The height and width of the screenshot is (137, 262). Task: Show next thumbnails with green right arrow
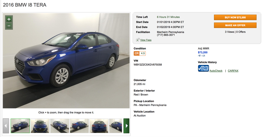click(126, 126)
